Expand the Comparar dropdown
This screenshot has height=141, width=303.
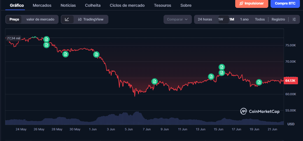178,19
